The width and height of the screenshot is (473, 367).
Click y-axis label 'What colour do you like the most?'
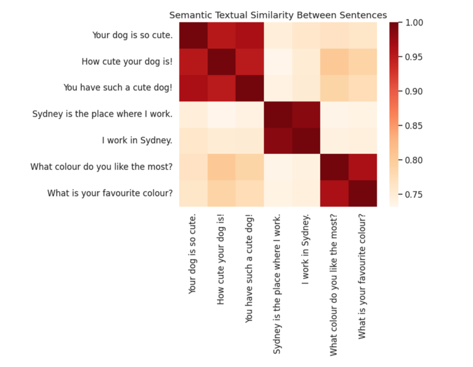[x=101, y=166]
